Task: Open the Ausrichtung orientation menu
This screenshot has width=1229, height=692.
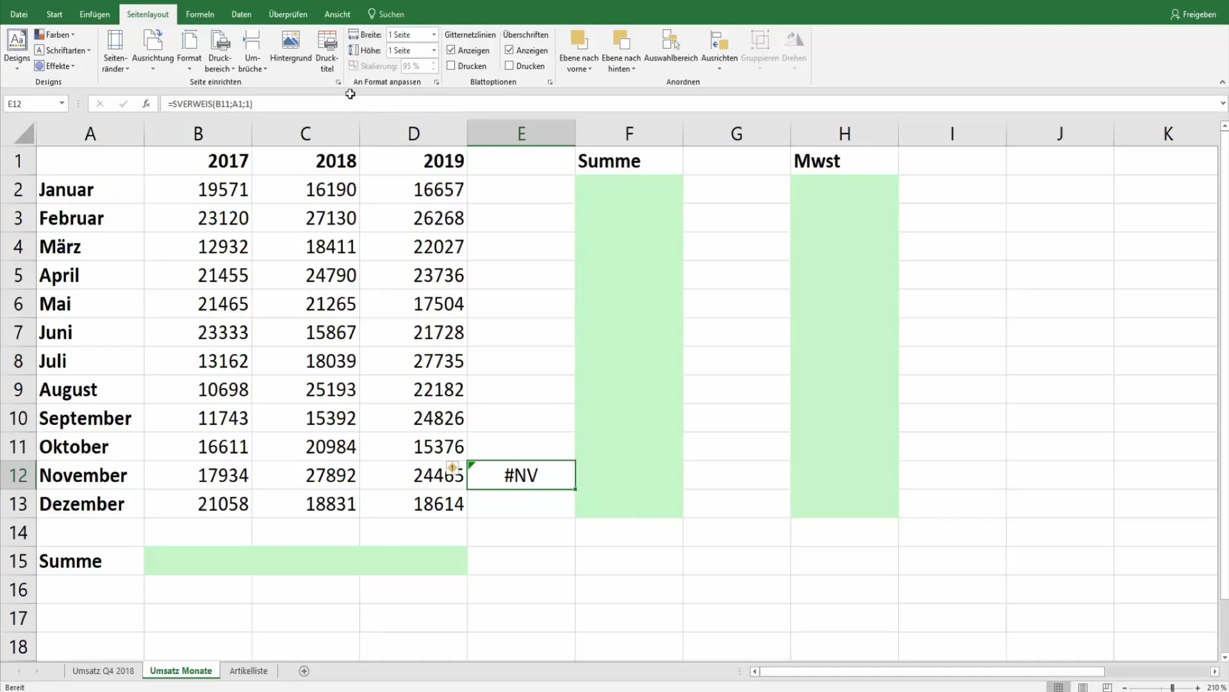Action: 153,51
